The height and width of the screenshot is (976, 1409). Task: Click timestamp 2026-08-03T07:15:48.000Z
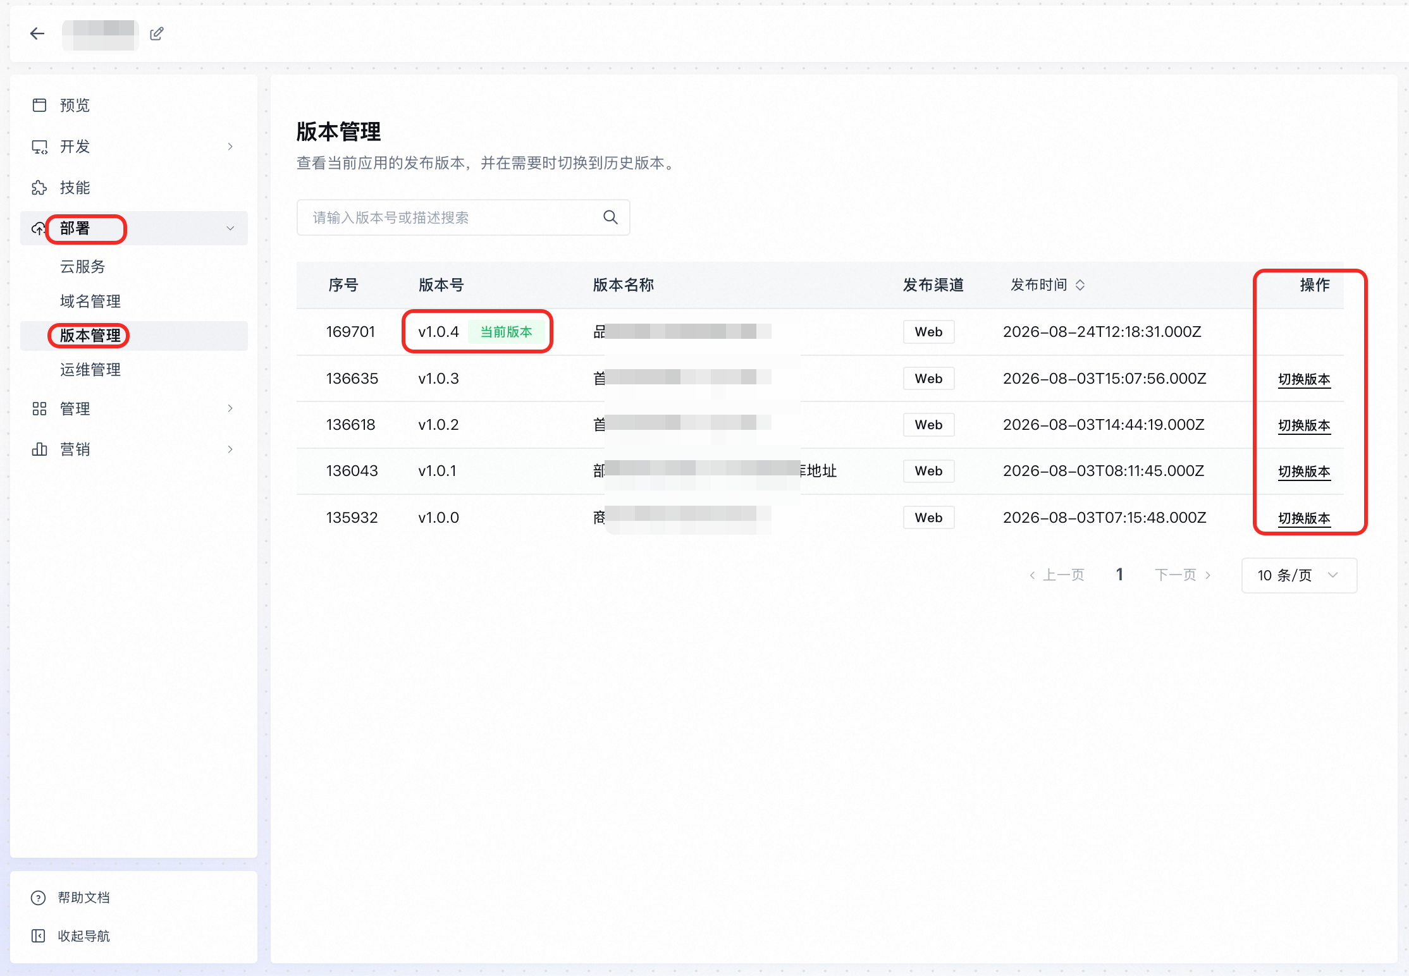pyautogui.click(x=1104, y=518)
